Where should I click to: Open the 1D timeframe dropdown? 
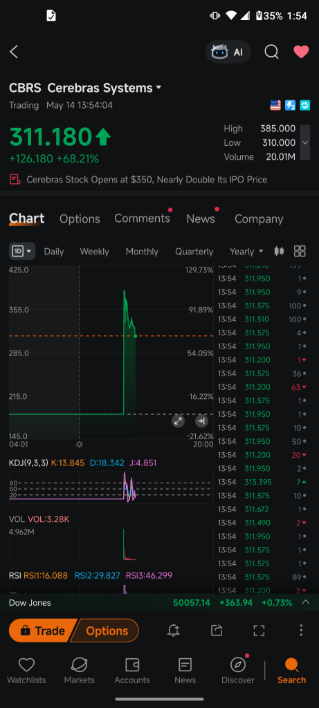click(x=22, y=251)
